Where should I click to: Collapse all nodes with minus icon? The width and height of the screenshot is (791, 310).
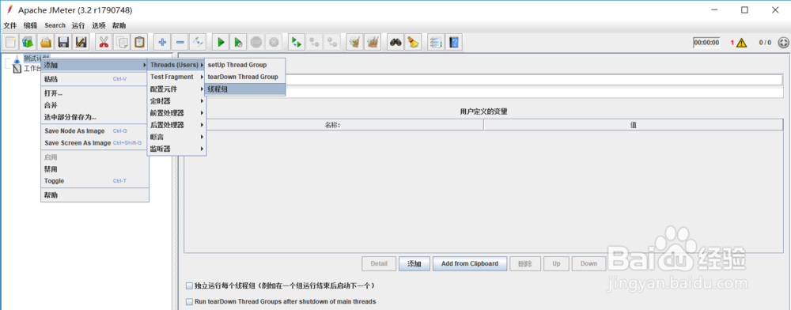pyautogui.click(x=180, y=43)
